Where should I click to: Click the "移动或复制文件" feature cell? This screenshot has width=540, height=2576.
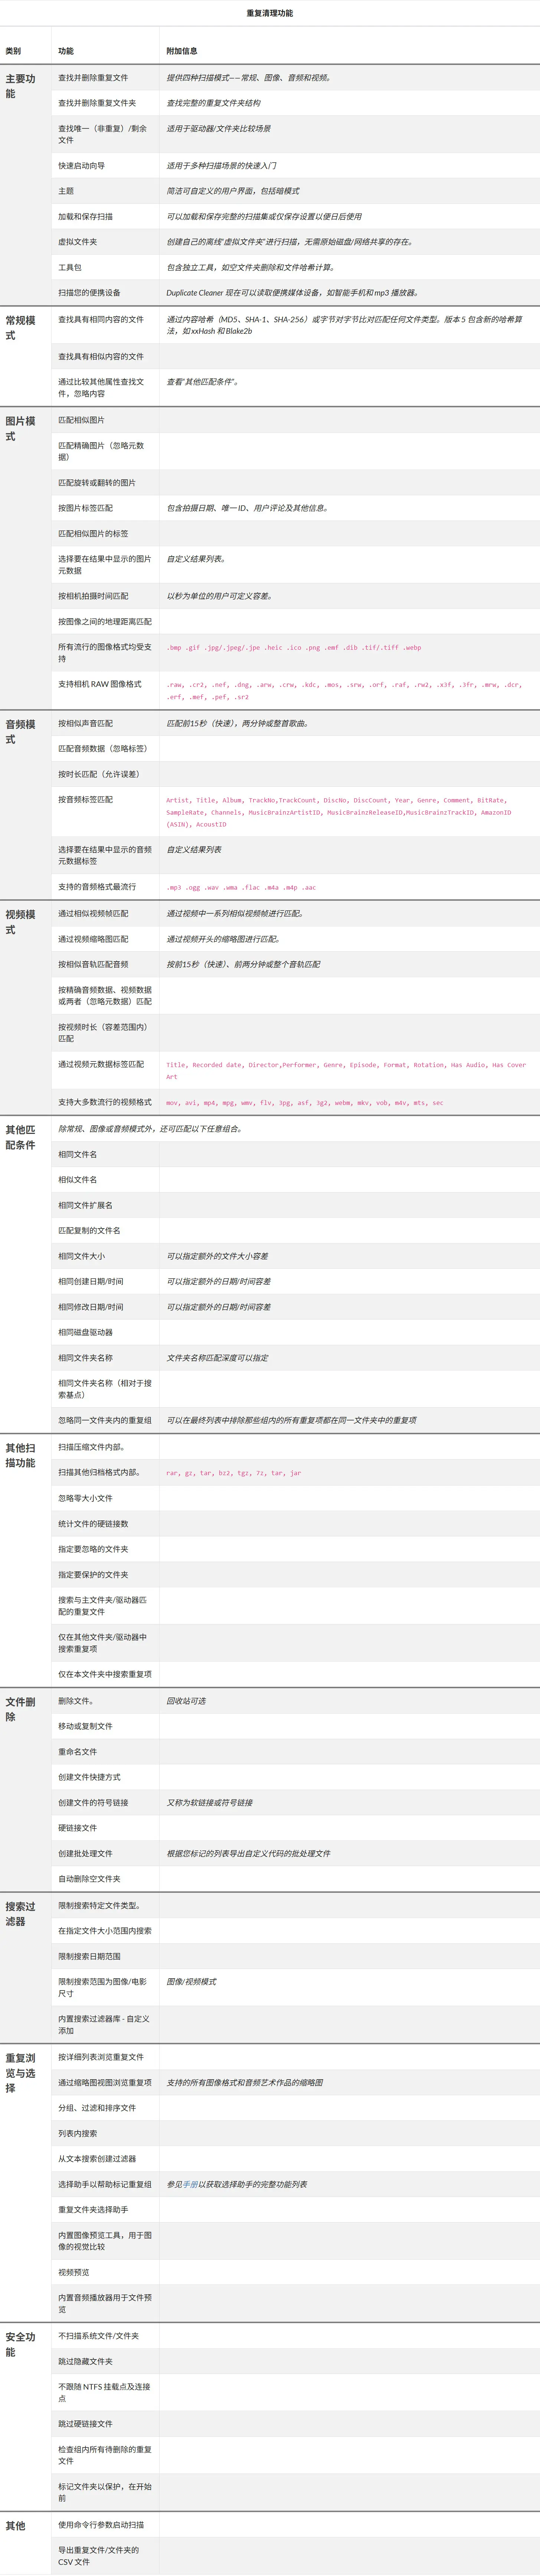(x=105, y=1727)
